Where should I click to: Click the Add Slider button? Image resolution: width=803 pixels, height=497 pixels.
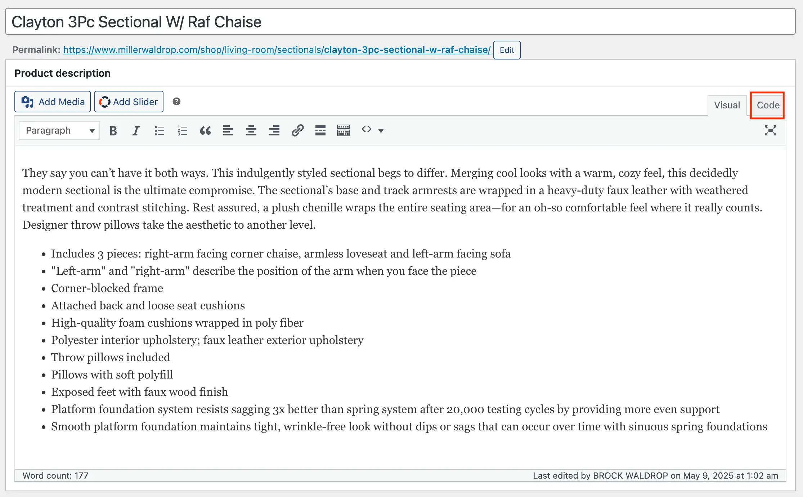[129, 102]
